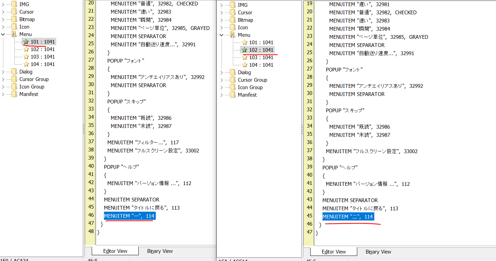Expand the Cursor node in the right tree
This screenshot has width=496, height=261.
click(x=222, y=13)
